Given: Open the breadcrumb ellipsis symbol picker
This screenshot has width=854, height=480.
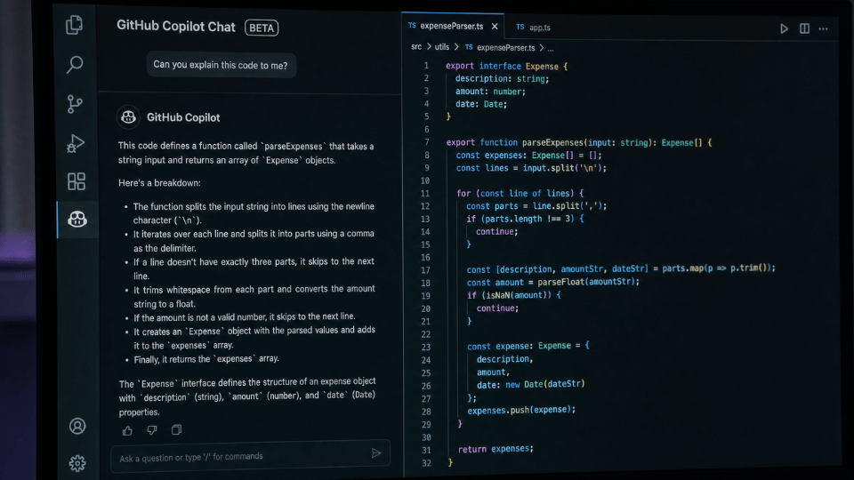Looking at the screenshot, I should click(551, 48).
